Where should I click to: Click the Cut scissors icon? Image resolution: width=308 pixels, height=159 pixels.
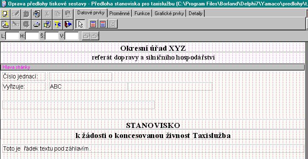pos(47,14)
